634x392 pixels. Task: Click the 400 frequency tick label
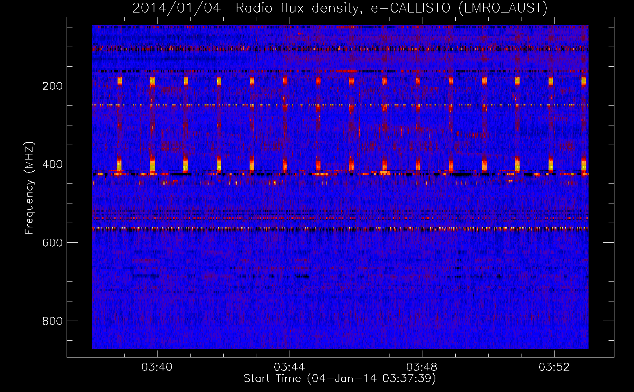[x=53, y=164]
